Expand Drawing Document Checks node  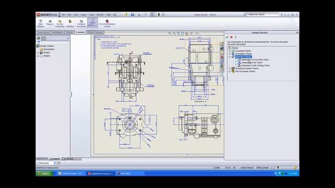[x=230, y=68]
